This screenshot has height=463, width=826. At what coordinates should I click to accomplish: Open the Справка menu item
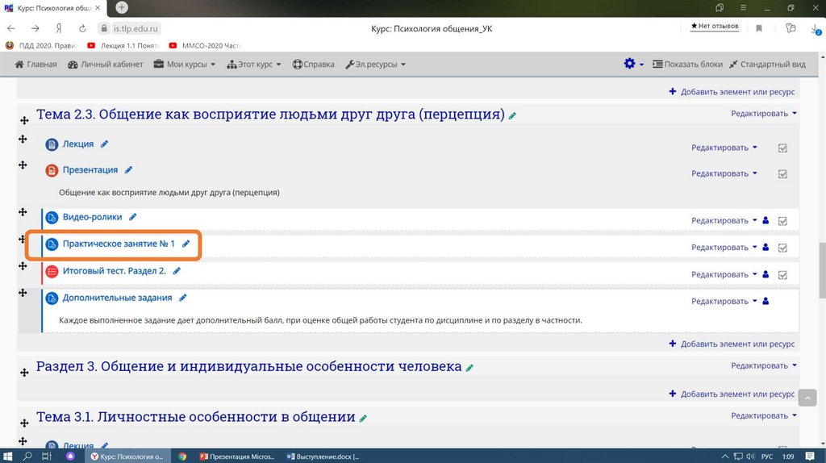pos(314,65)
